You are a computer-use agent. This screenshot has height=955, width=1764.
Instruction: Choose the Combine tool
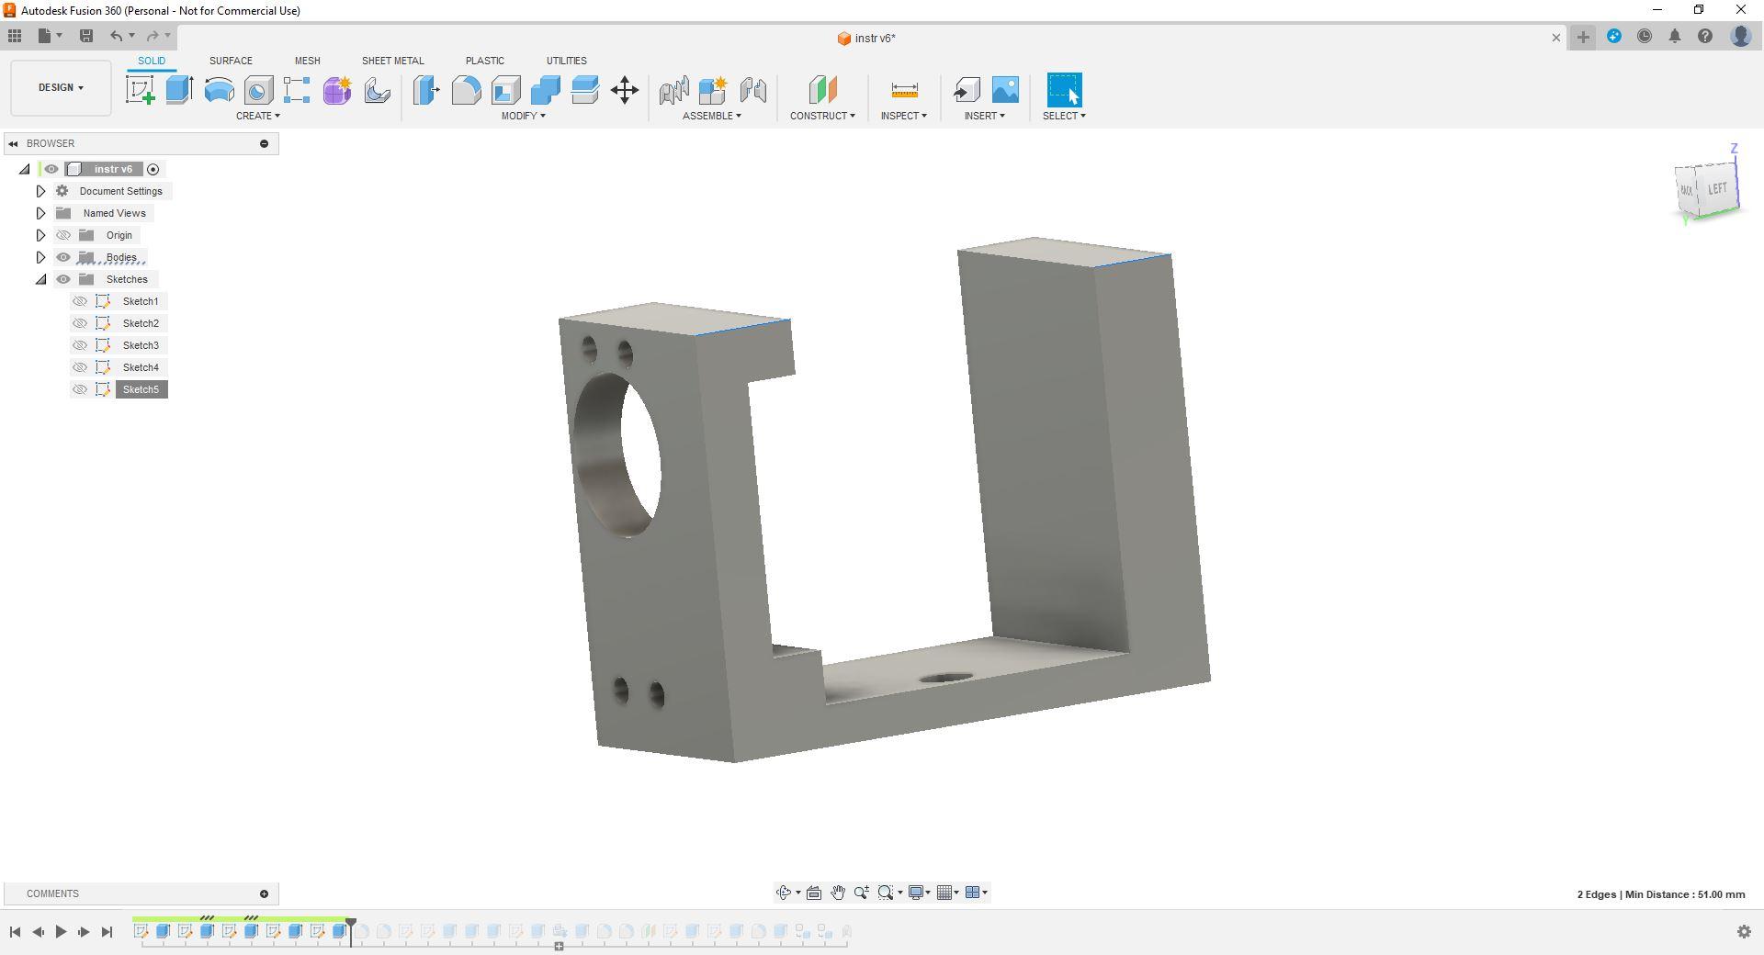click(545, 90)
